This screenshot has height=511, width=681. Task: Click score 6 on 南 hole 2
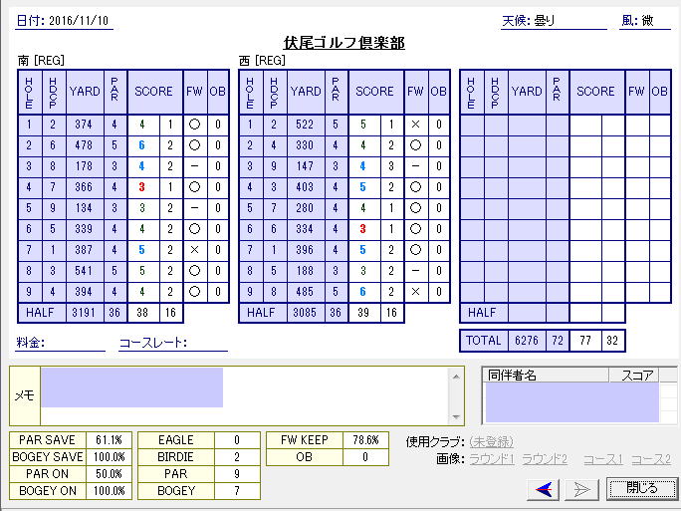pyautogui.click(x=141, y=145)
